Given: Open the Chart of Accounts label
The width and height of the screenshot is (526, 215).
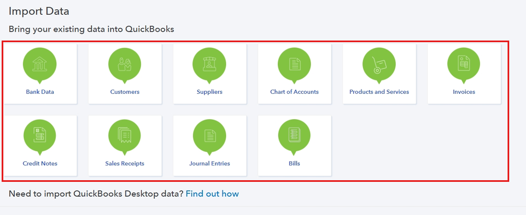Looking at the screenshot, I should pos(295,92).
